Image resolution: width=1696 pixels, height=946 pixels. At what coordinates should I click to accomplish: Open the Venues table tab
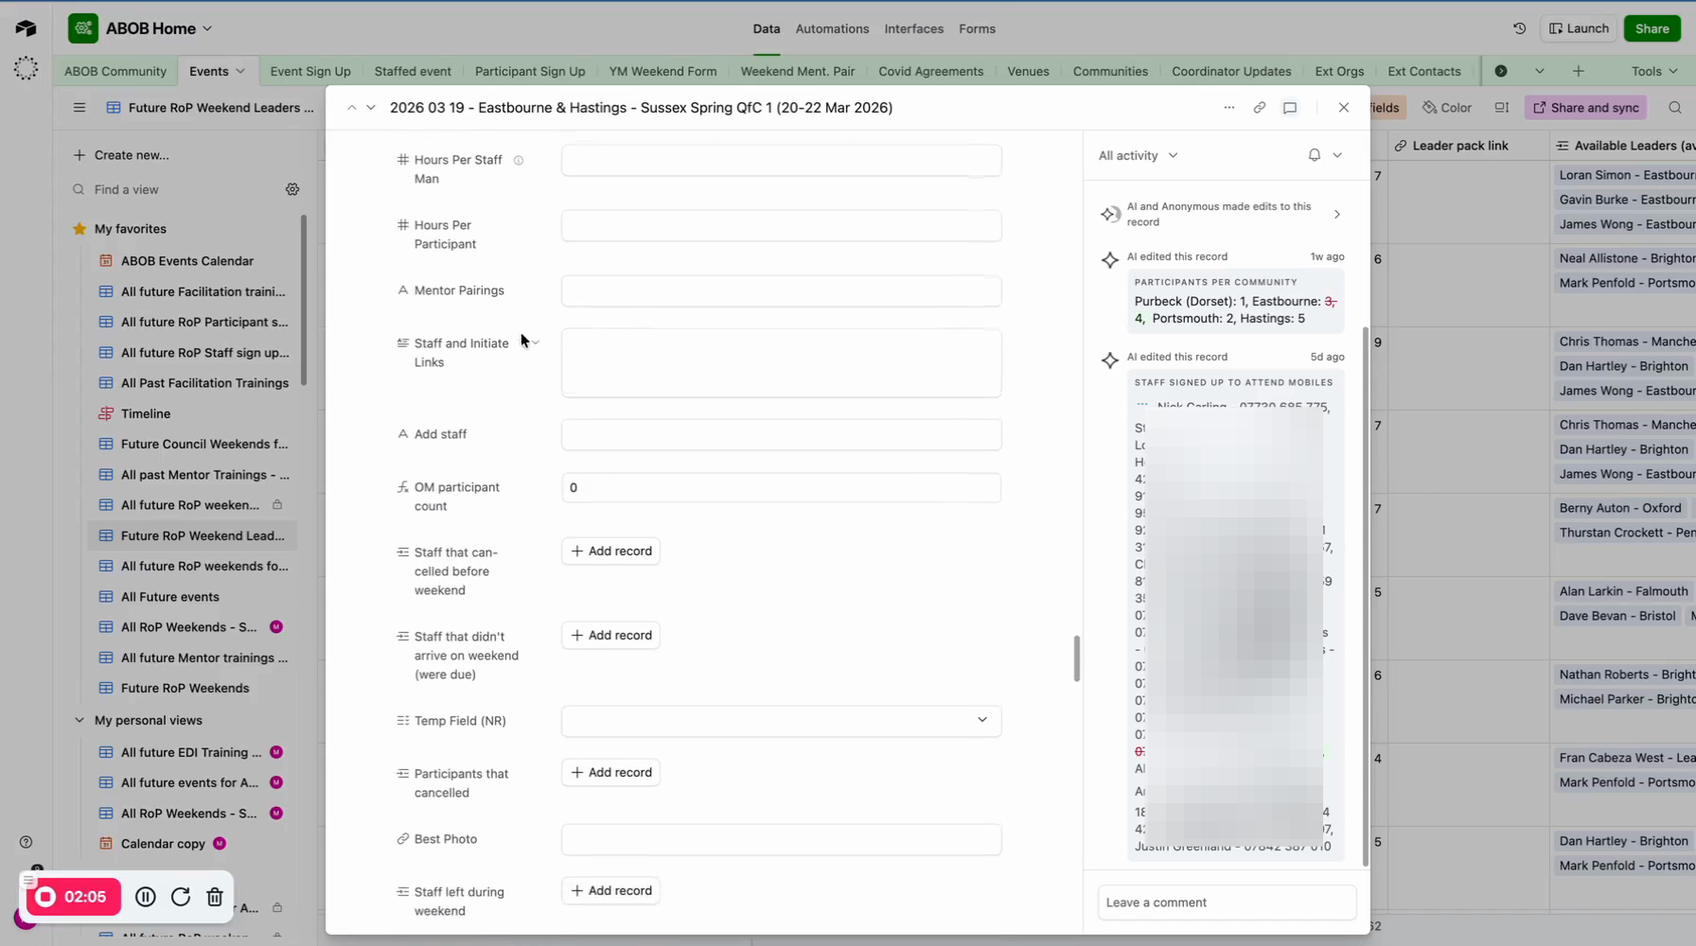[x=1028, y=71]
